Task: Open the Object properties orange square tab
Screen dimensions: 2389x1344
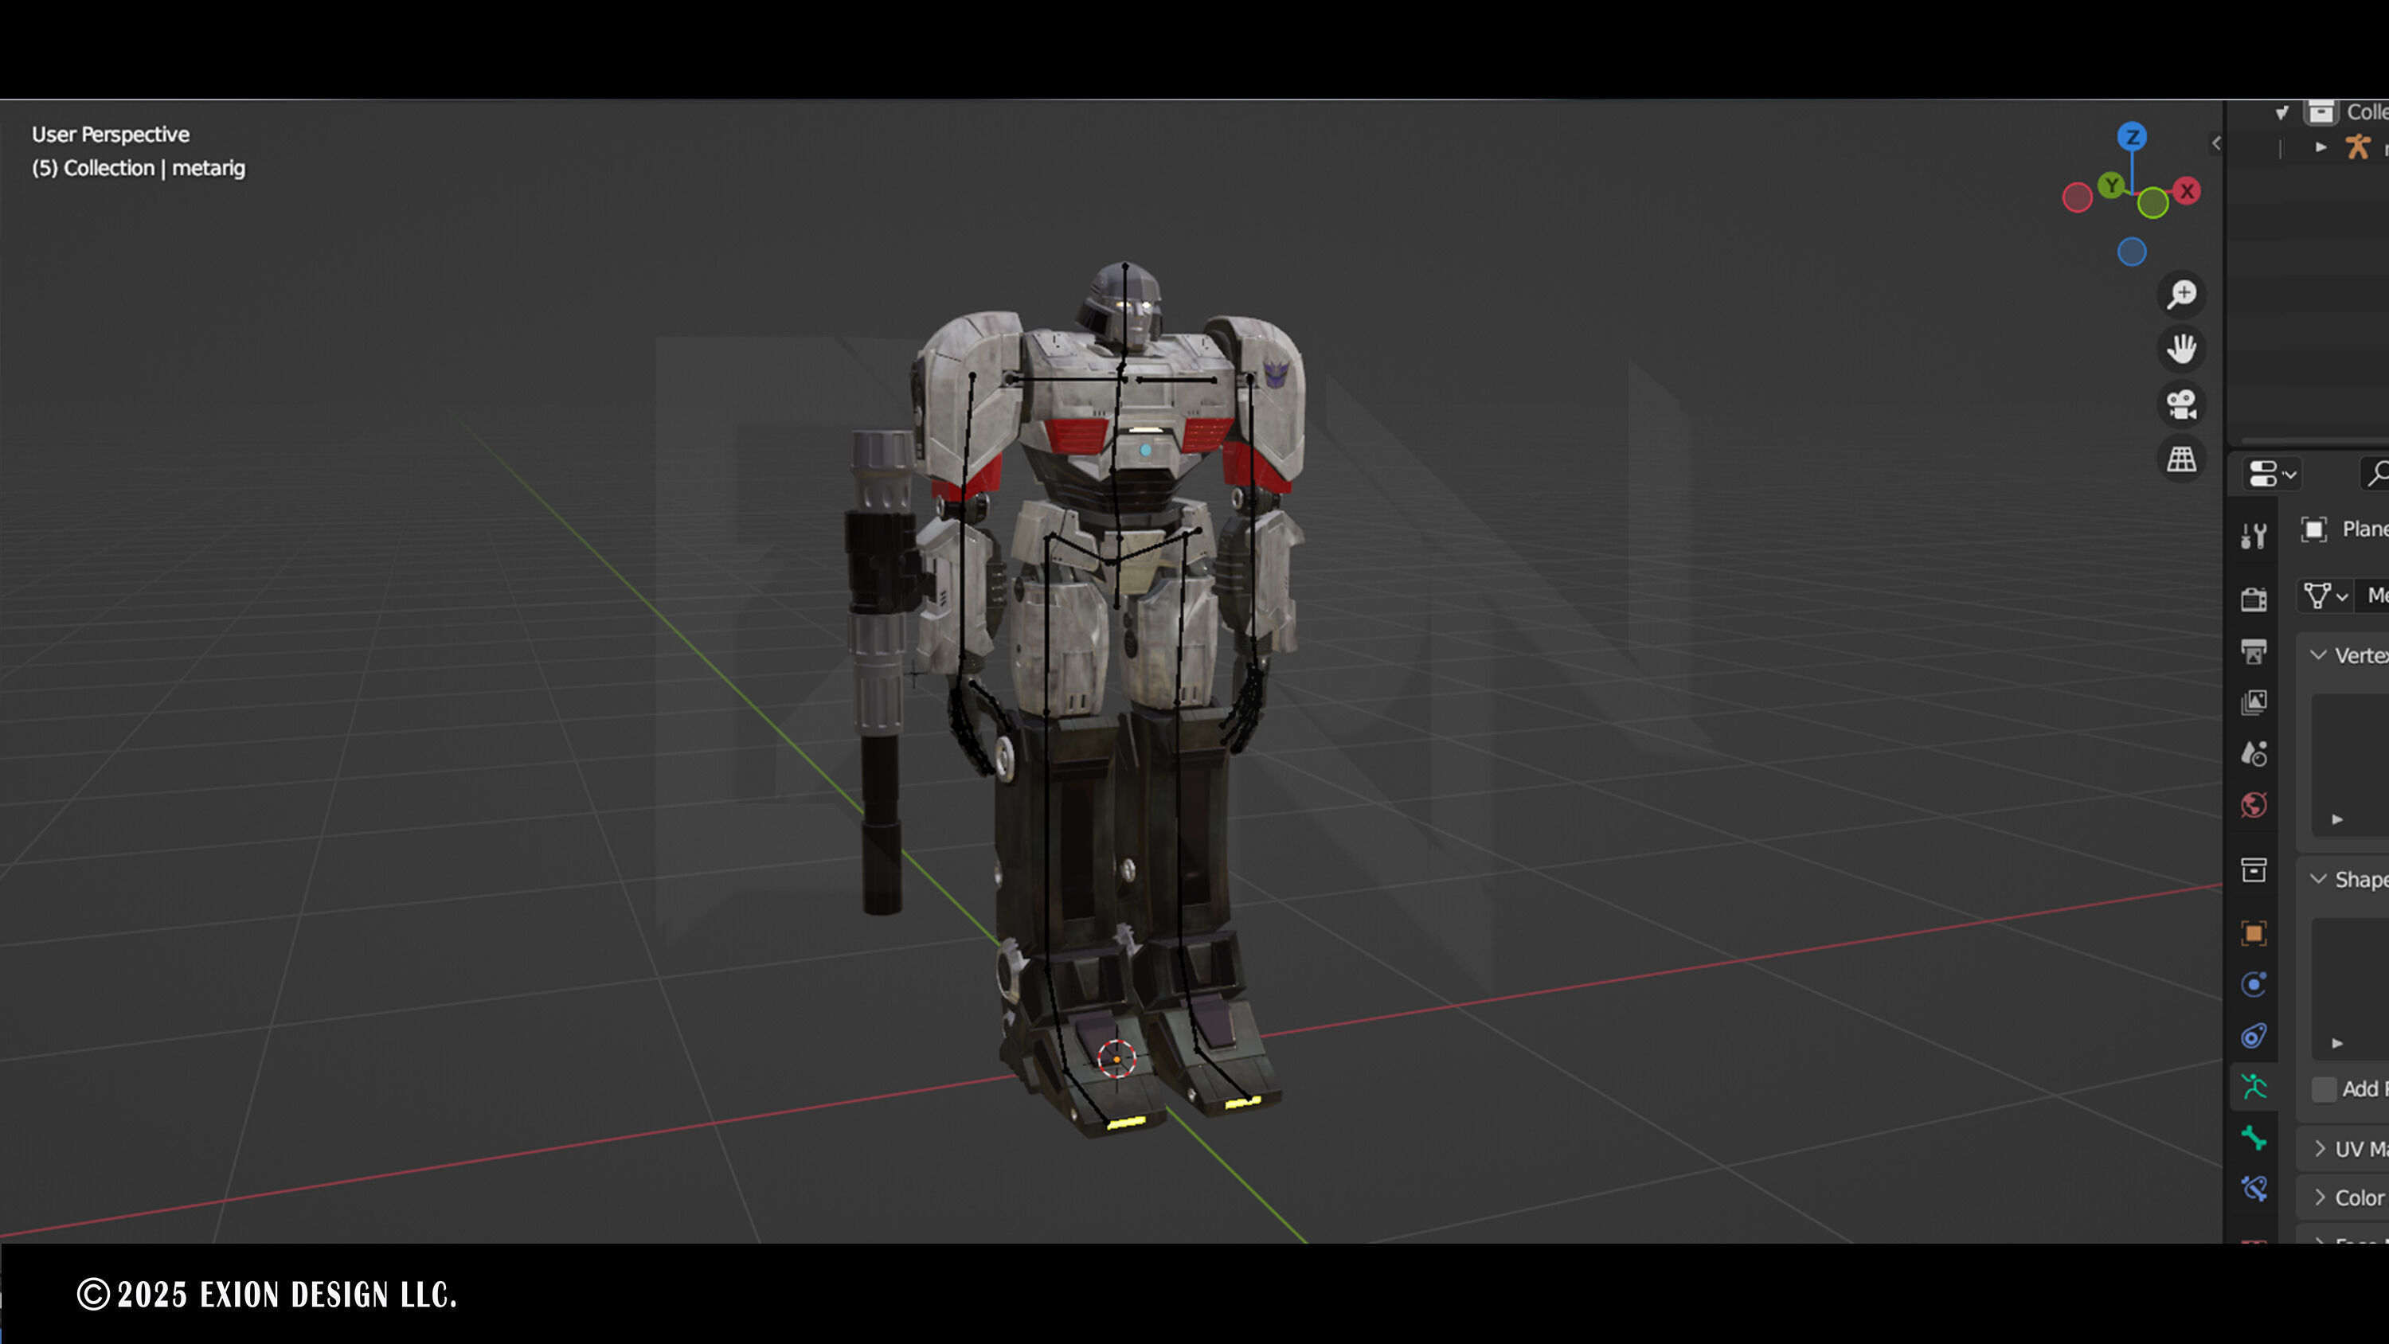Action: coord(2254,933)
